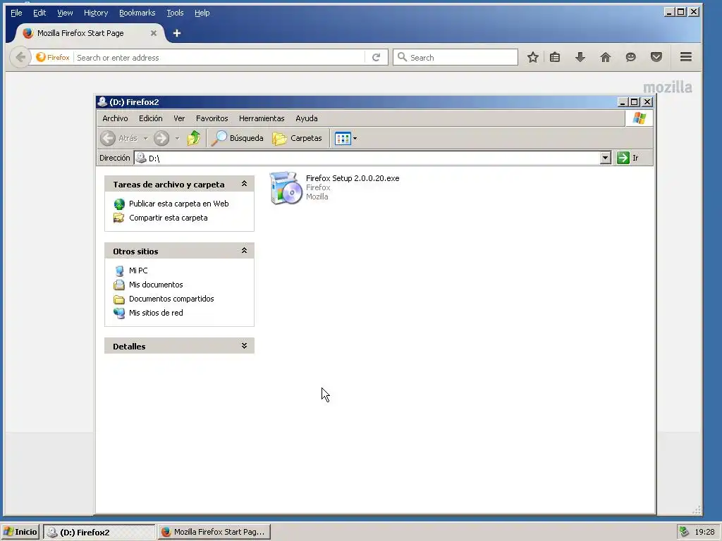Click Explorer Atrás back button
The image size is (722, 541).
click(118, 138)
